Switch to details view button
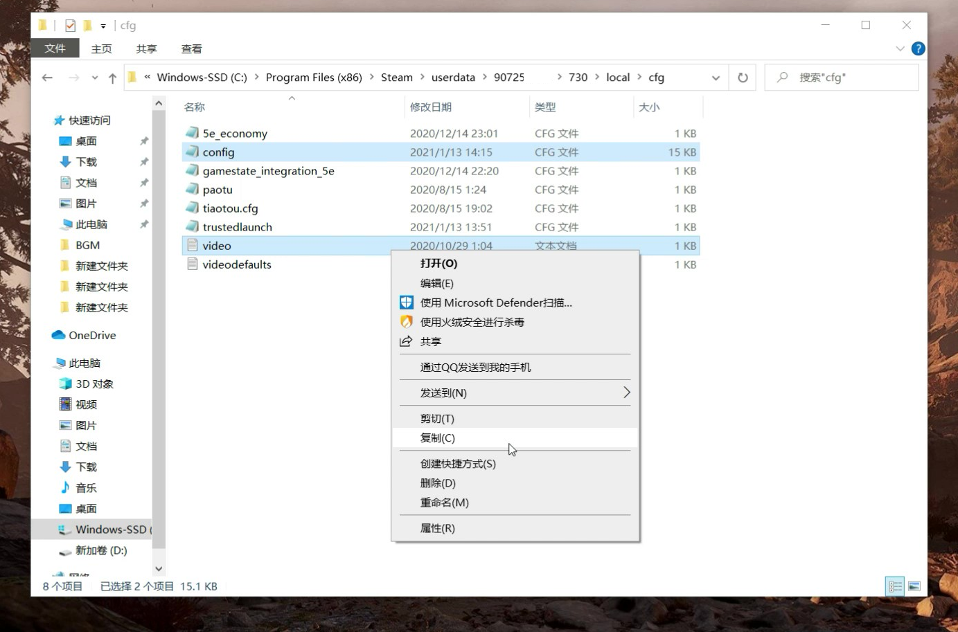Viewport: 958px width, 632px height. (895, 586)
